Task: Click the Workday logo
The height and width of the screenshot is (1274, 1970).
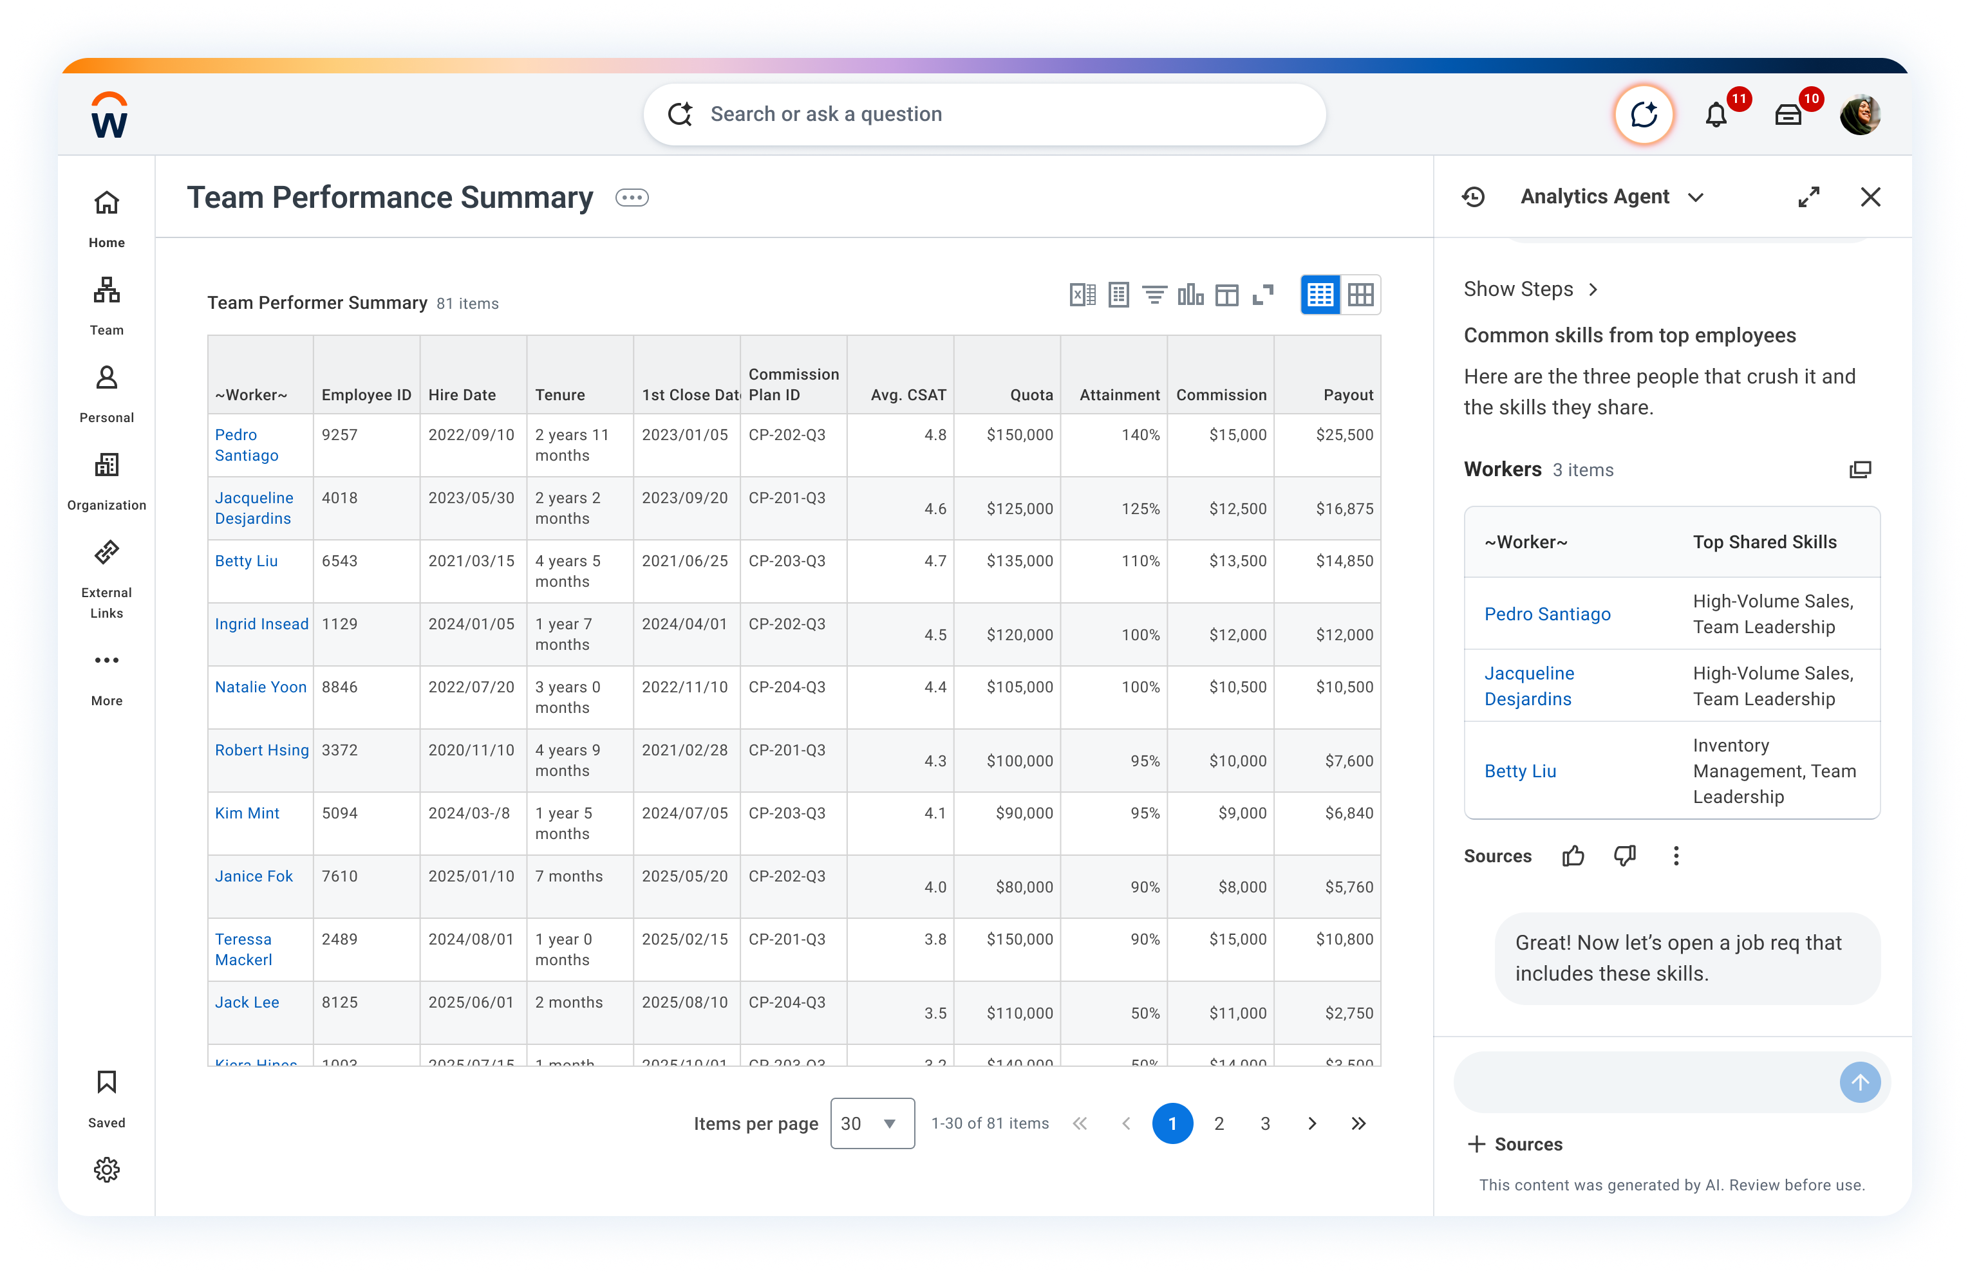Action: pos(109,115)
